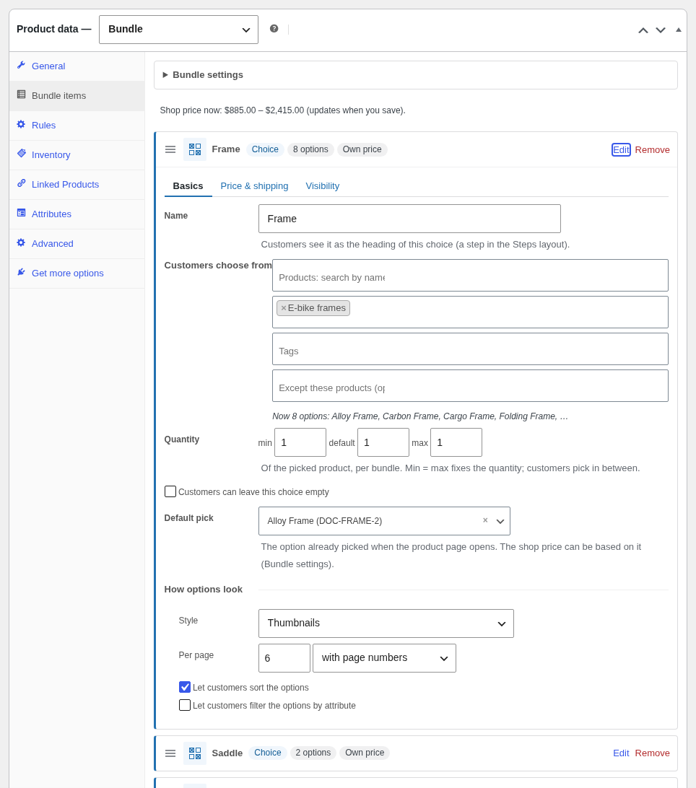Viewport: 696px width, 788px height.
Task: Move the Product data panel up
Action: pos(643,30)
